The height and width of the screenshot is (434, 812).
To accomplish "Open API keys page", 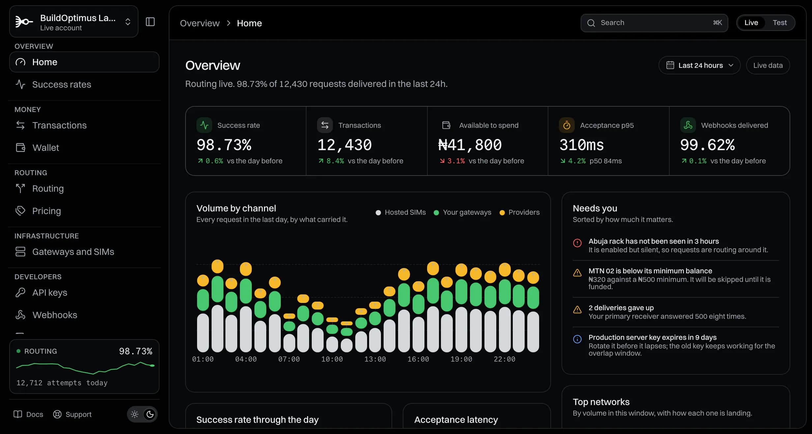I will [x=84, y=292].
